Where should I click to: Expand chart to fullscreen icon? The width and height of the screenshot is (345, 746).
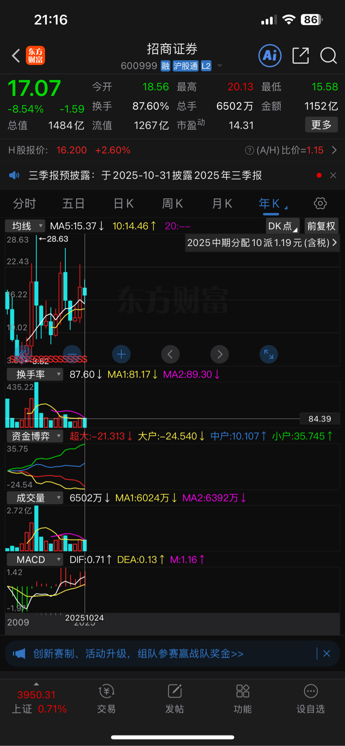pos(269,354)
